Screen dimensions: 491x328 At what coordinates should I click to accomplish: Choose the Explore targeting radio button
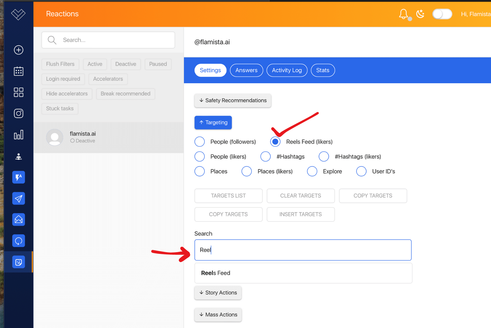[312, 171]
